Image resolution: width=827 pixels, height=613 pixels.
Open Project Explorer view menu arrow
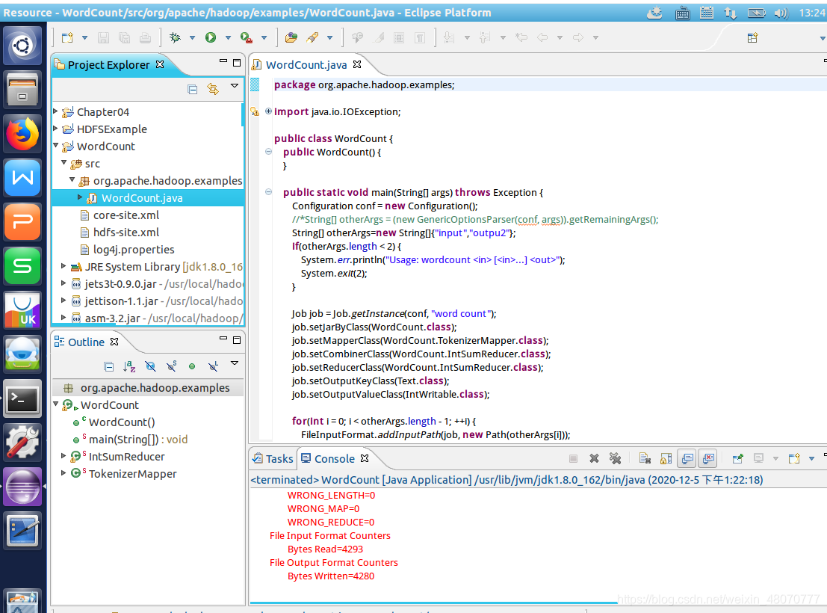point(234,85)
